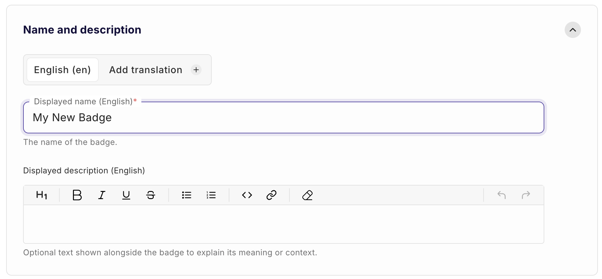602x279 pixels.
Task: Toggle italic text formatting
Action: coord(101,195)
